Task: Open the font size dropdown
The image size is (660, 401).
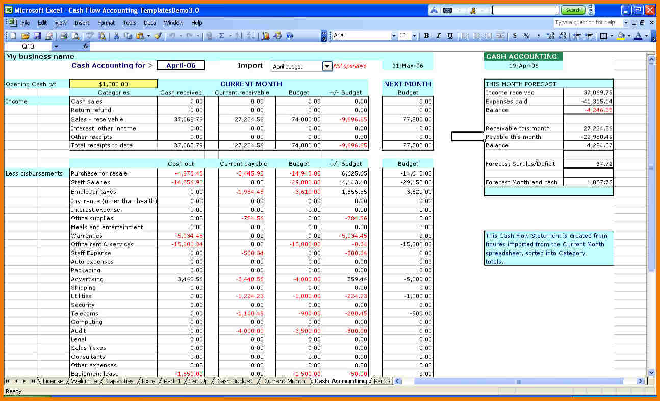Action: point(414,36)
